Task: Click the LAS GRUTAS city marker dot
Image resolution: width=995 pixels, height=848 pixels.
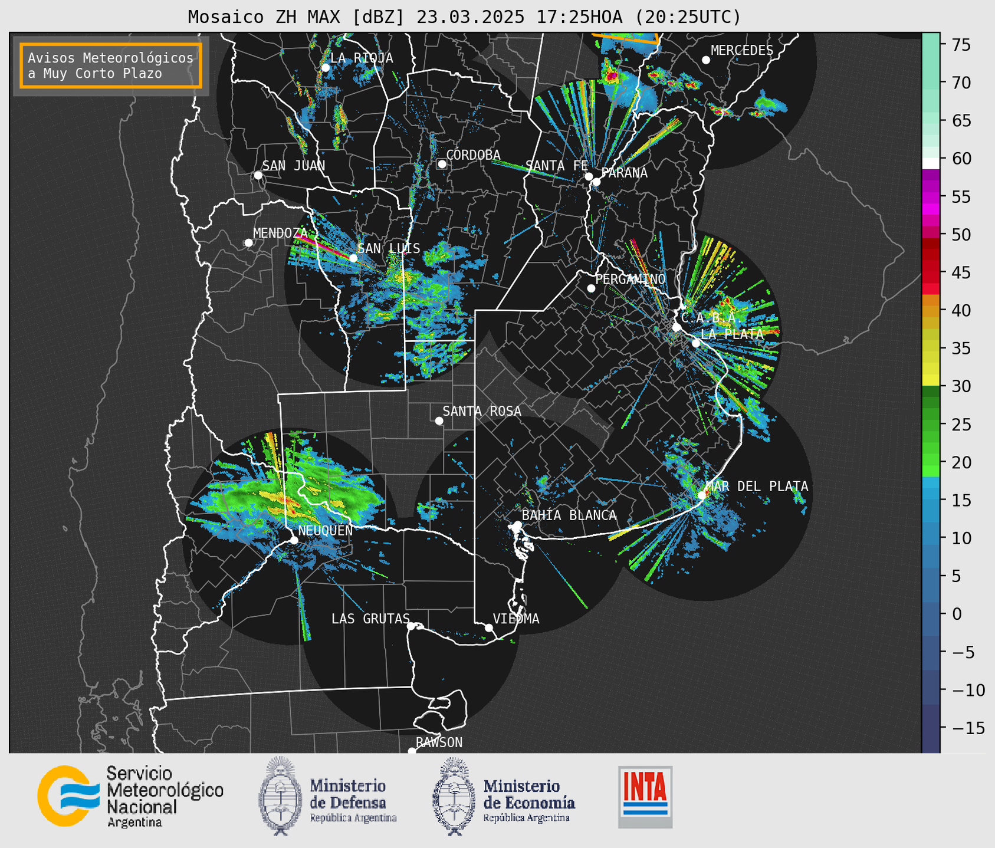Action: pos(411,626)
